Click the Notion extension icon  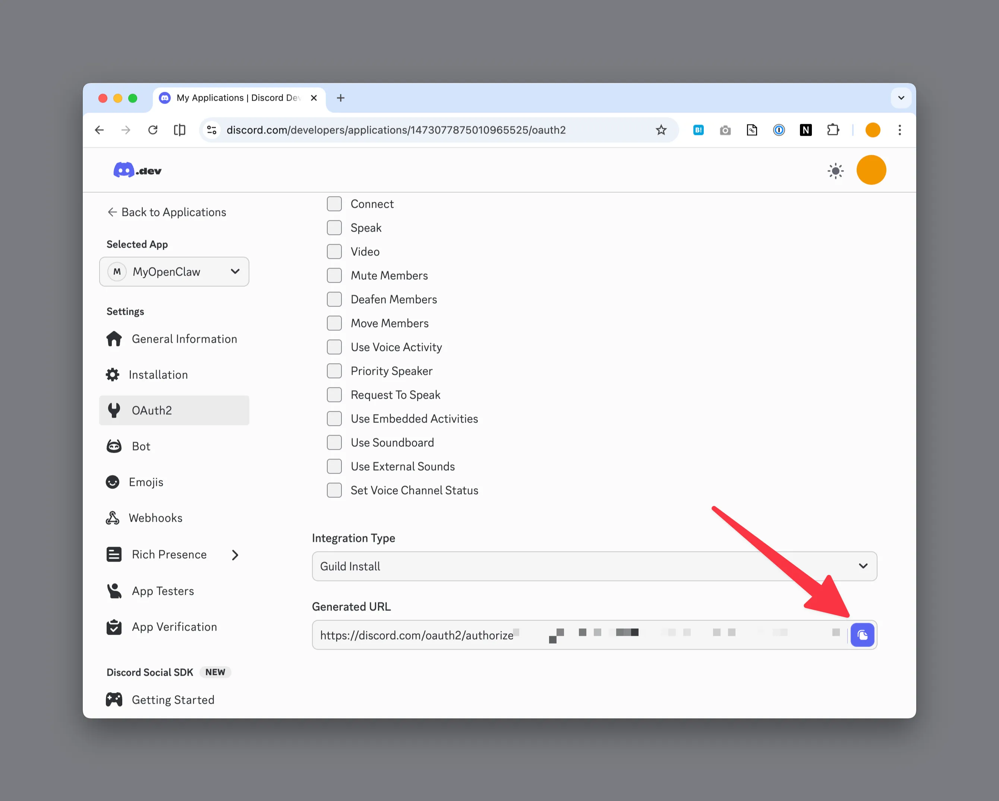tap(805, 130)
